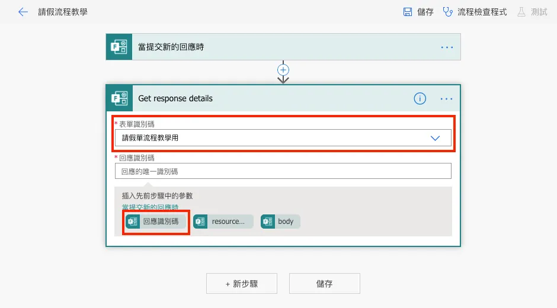Click the bottom 儲存 button
The image size is (557, 308).
point(324,284)
